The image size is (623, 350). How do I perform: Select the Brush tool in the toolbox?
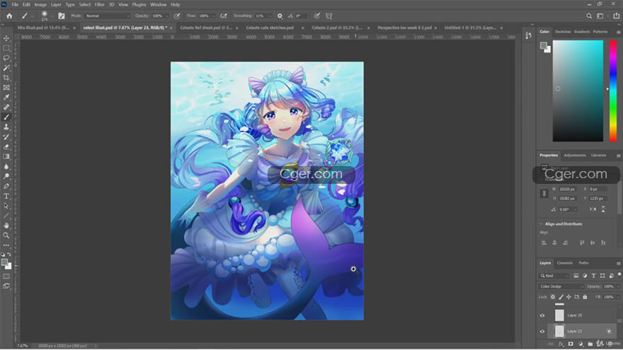tap(6, 117)
